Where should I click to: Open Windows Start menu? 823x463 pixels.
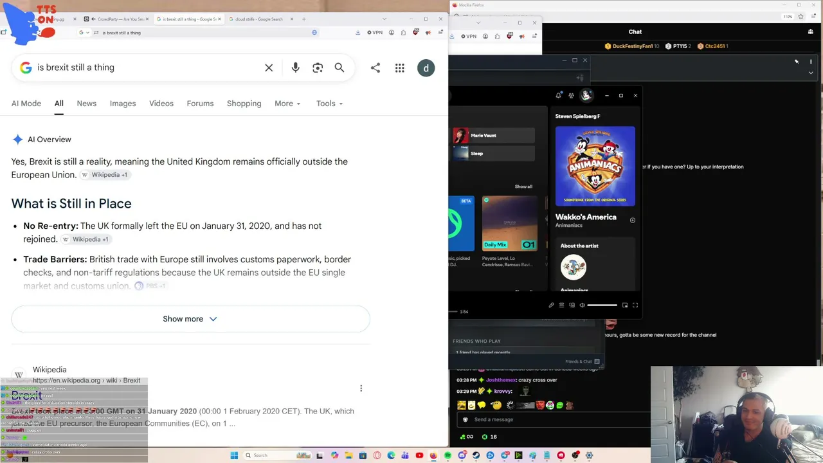coord(234,455)
